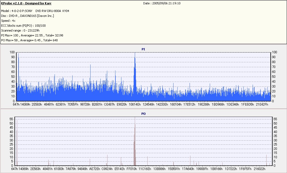Click the PO chart title
The width and height of the screenshot is (287, 173).
click(x=143, y=114)
